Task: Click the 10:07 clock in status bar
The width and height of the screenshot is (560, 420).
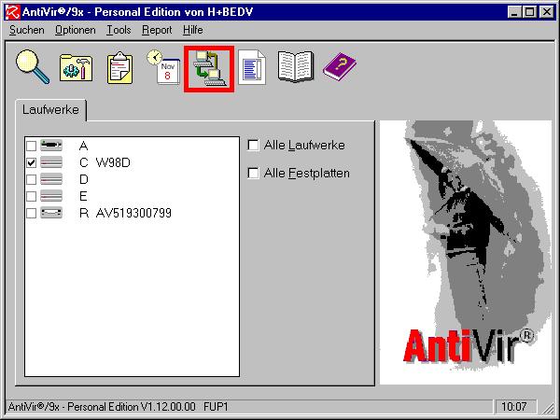Action: 514,407
